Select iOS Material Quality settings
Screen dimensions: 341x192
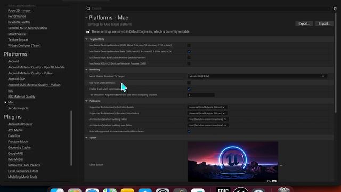coord(21,97)
